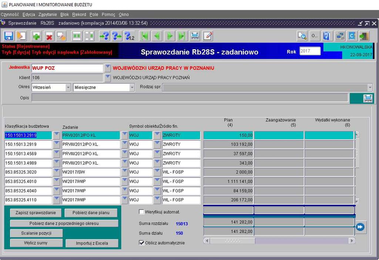Open classification list arrow for 150.15013.4569 row
This screenshot has height=260, width=379.
point(56,153)
